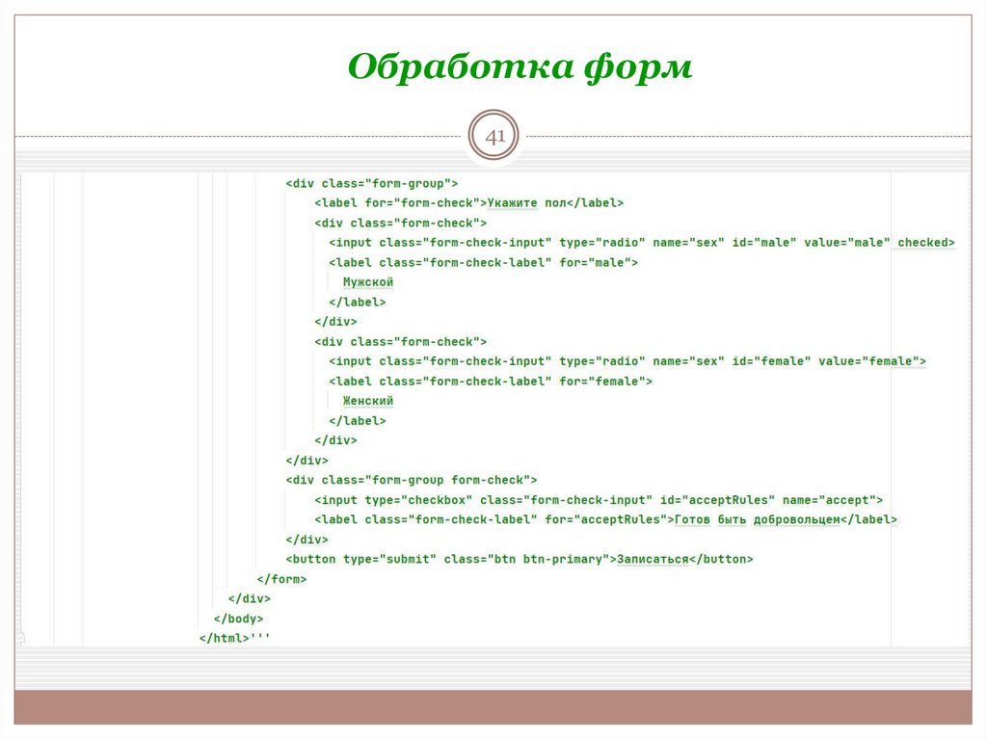Click the line <div class="form-group">
Image resolution: width=987 pixels, height=739 pixels.
(x=371, y=184)
